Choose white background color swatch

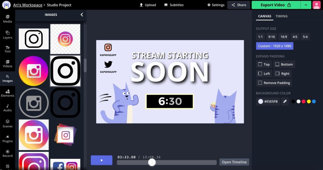click(298, 101)
